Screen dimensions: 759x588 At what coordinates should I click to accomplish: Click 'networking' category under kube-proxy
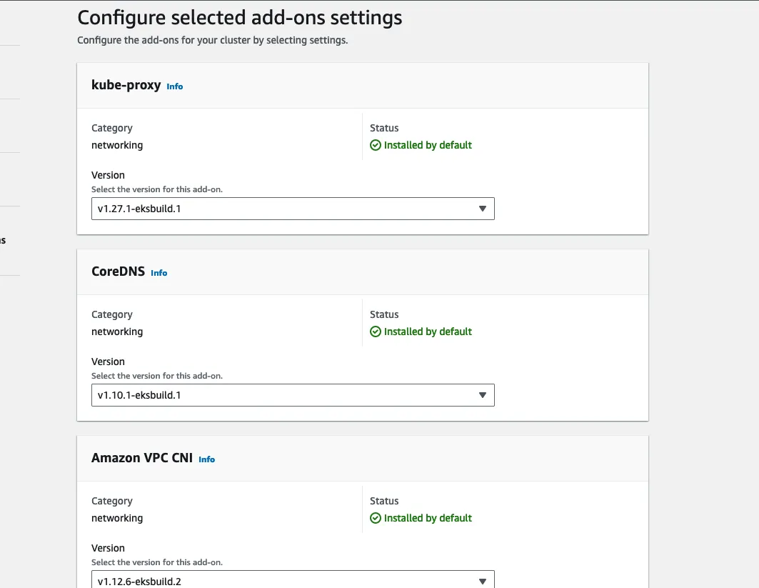pos(117,145)
